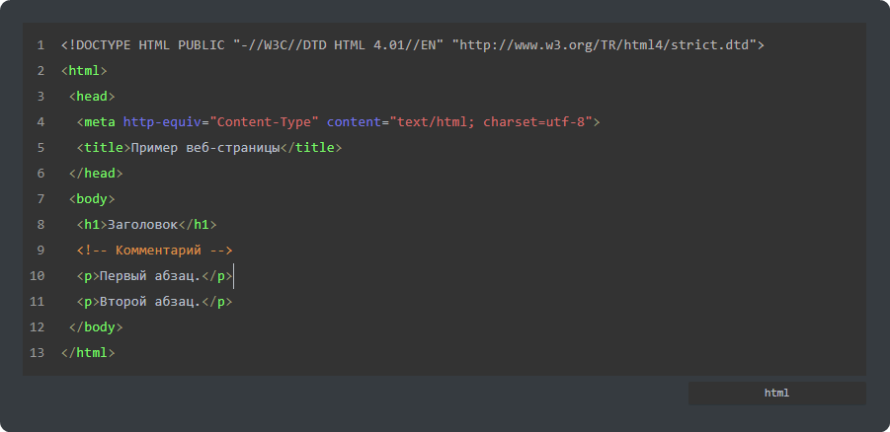This screenshot has height=432, width=890.
Task: Click the meta tag name
Action: coord(100,122)
